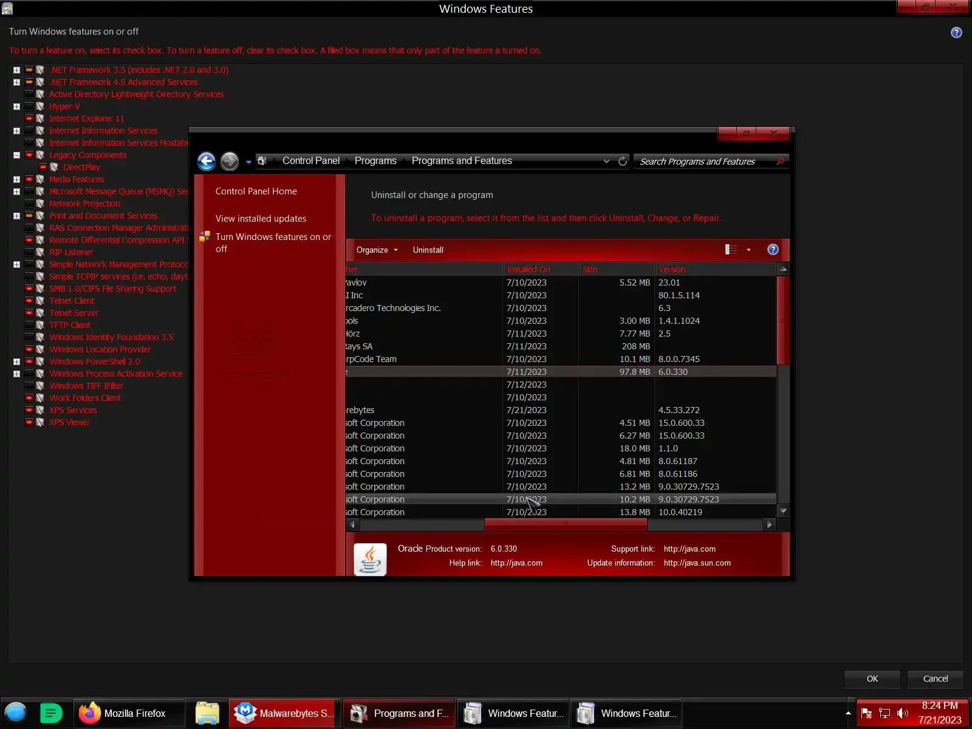Viewport: 972px width, 729px height.
Task: Expand Print and Document Services node
Action: click(17, 216)
